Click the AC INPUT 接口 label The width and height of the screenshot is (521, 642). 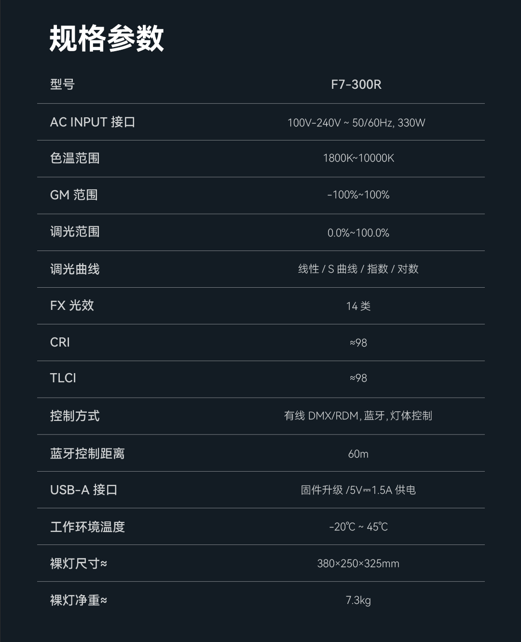pyautogui.click(x=93, y=122)
